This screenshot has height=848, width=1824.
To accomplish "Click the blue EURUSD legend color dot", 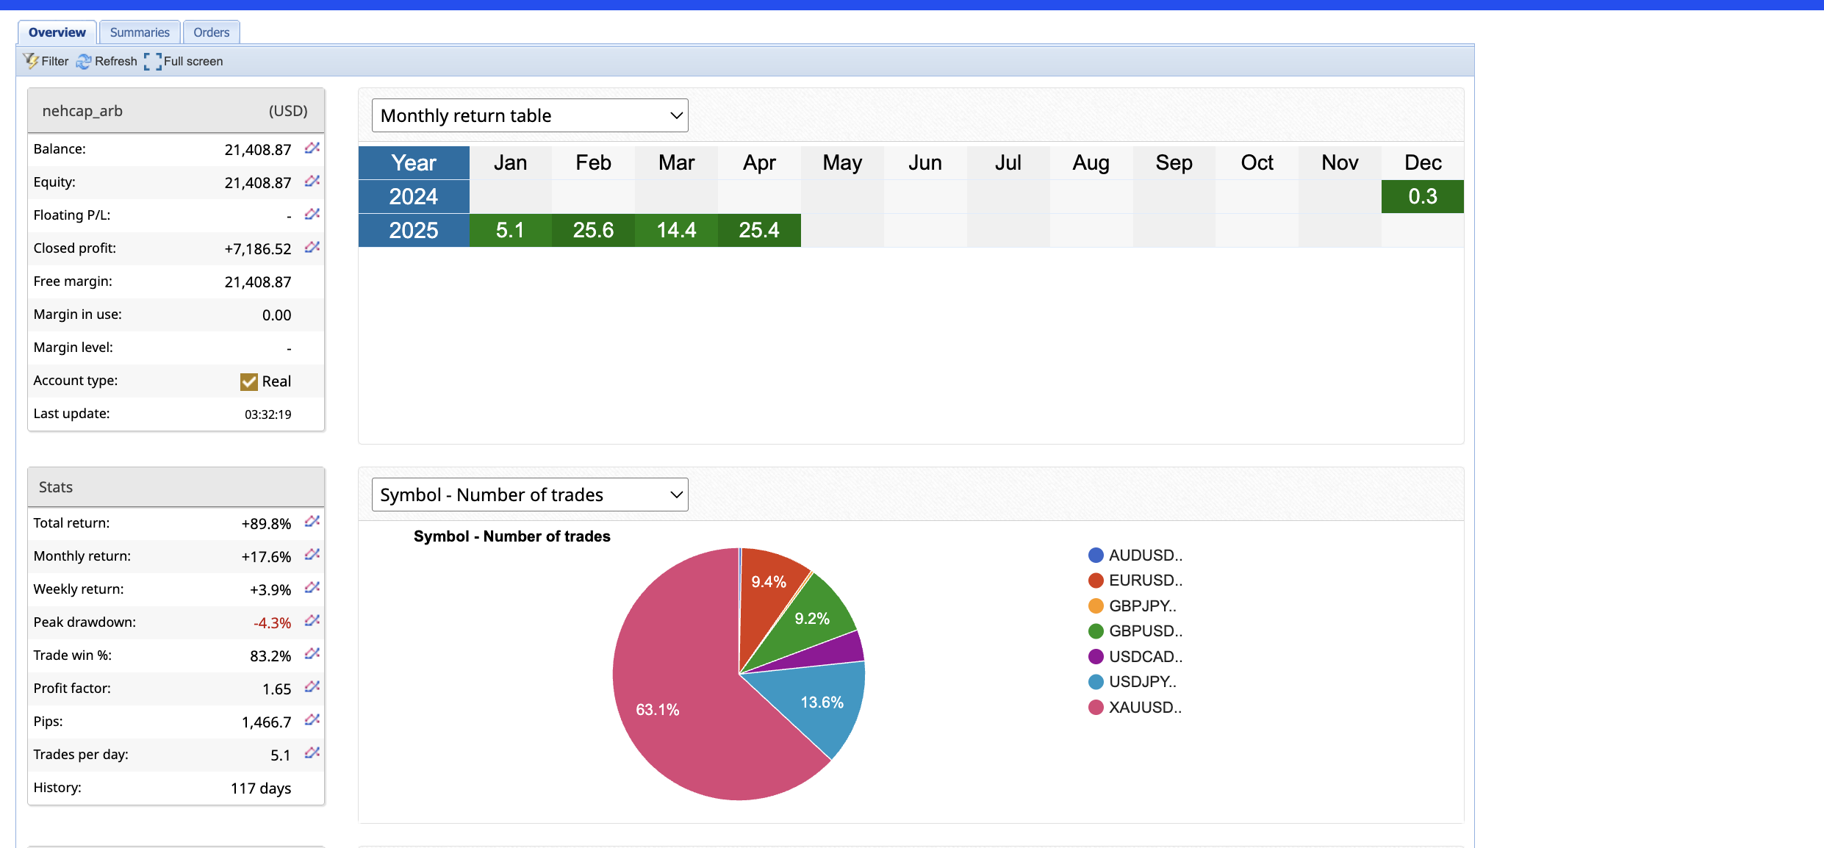I will coord(1096,581).
